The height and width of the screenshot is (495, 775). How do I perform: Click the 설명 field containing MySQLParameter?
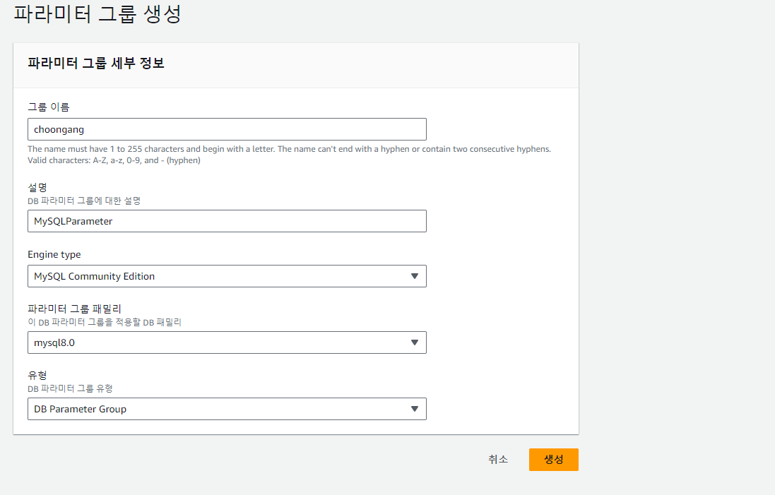[227, 221]
